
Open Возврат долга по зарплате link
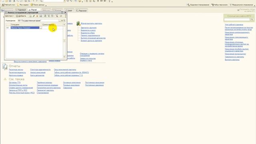91,41
